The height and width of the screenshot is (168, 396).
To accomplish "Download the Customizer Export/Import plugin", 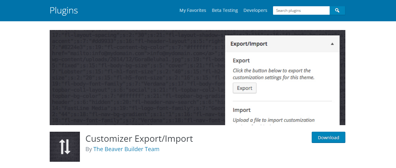I will (x=328, y=137).
